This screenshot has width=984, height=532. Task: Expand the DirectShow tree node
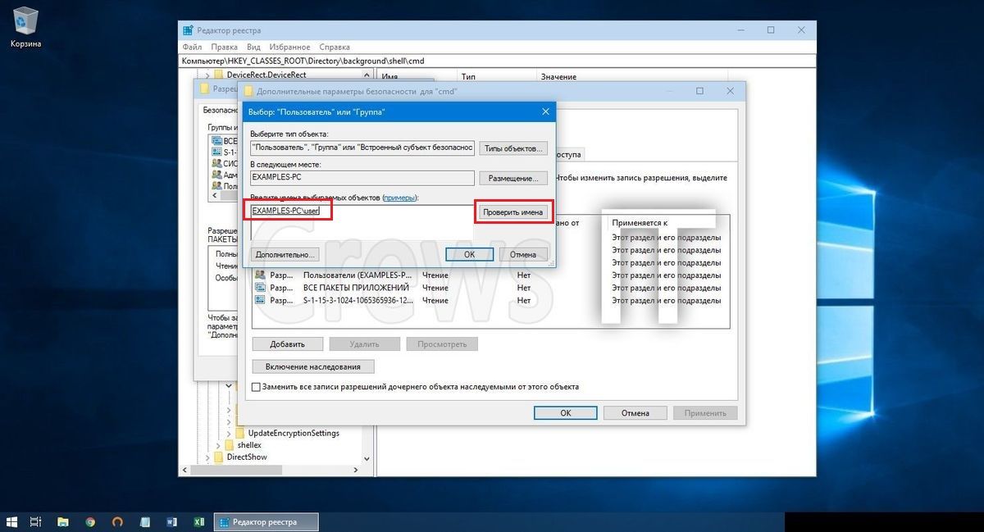(207, 457)
